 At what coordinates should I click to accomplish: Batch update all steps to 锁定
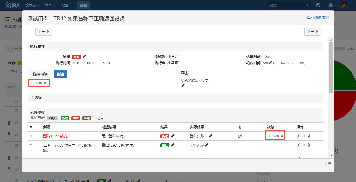click(x=87, y=118)
